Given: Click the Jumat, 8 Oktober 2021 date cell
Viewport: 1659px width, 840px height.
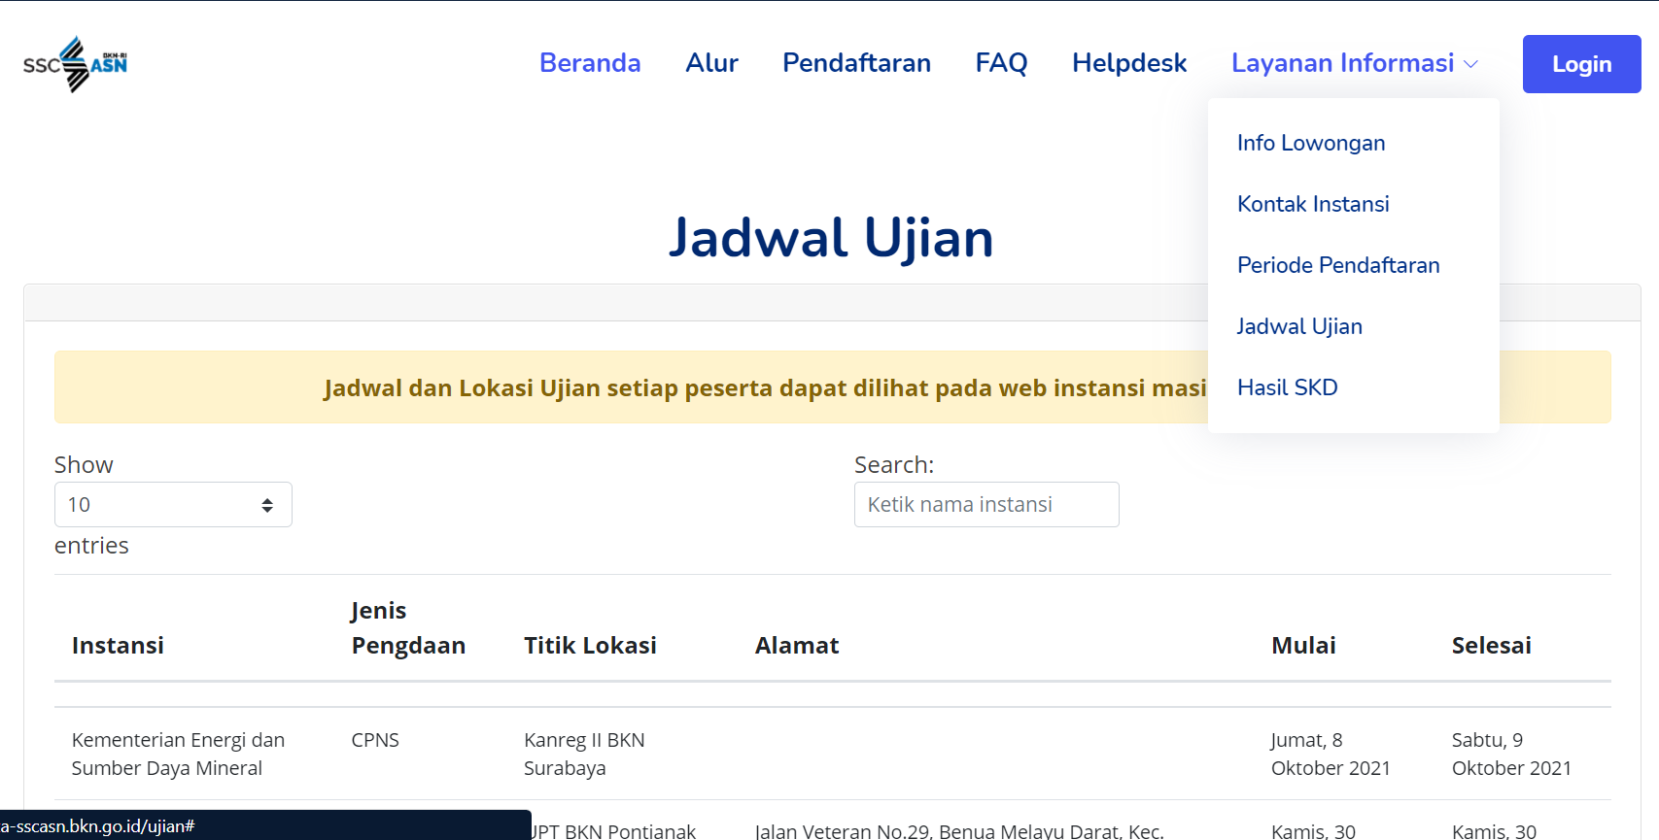Looking at the screenshot, I should 1331,754.
